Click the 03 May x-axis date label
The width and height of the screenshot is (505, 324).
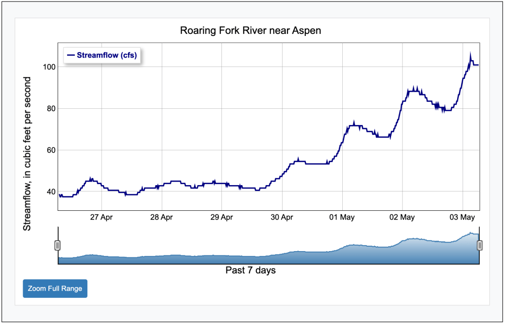tap(463, 217)
